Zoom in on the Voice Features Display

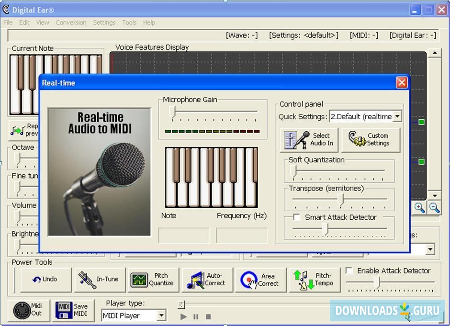(419, 207)
